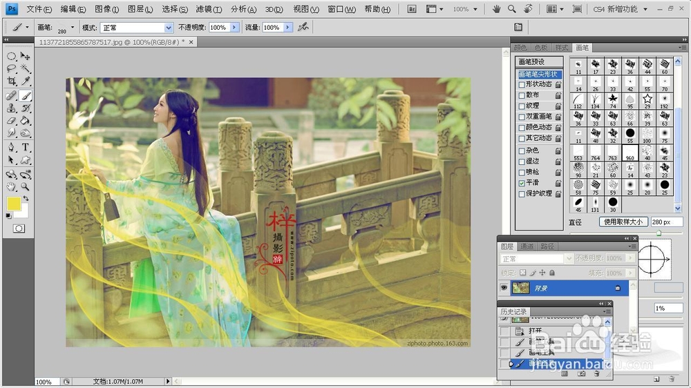Launch Adobe Bridge
This screenshot has height=388, width=691.
coord(412,9)
